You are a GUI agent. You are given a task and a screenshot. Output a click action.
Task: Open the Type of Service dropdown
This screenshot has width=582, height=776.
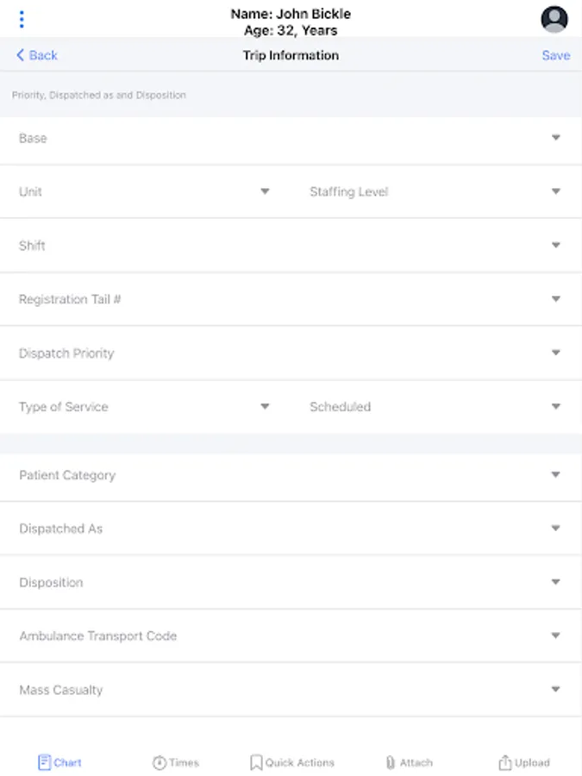265,407
